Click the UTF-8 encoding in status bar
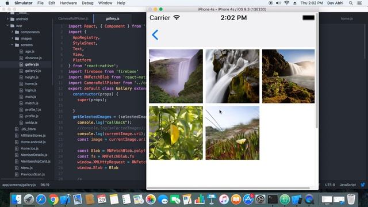Viewport: 368px width, 207px height. pyautogui.click(x=329, y=185)
